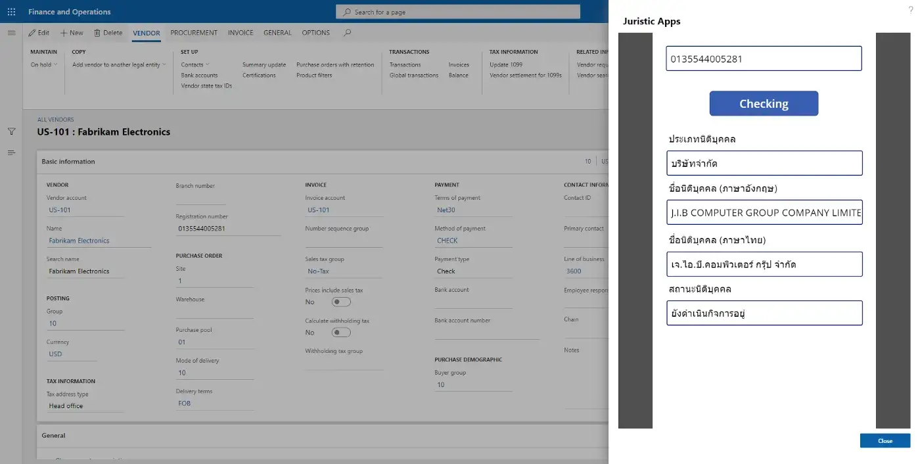Viewport: 920px width, 464px height.
Task: Click Update 1099
Action: coord(506,64)
